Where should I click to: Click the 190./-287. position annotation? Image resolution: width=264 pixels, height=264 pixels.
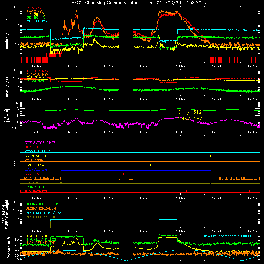click(x=191, y=119)
